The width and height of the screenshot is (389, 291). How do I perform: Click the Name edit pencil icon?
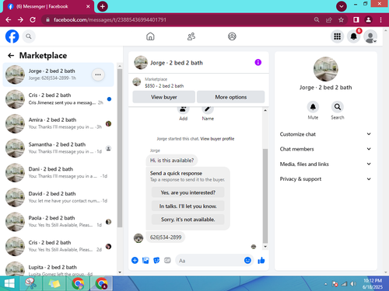point(208,109)
